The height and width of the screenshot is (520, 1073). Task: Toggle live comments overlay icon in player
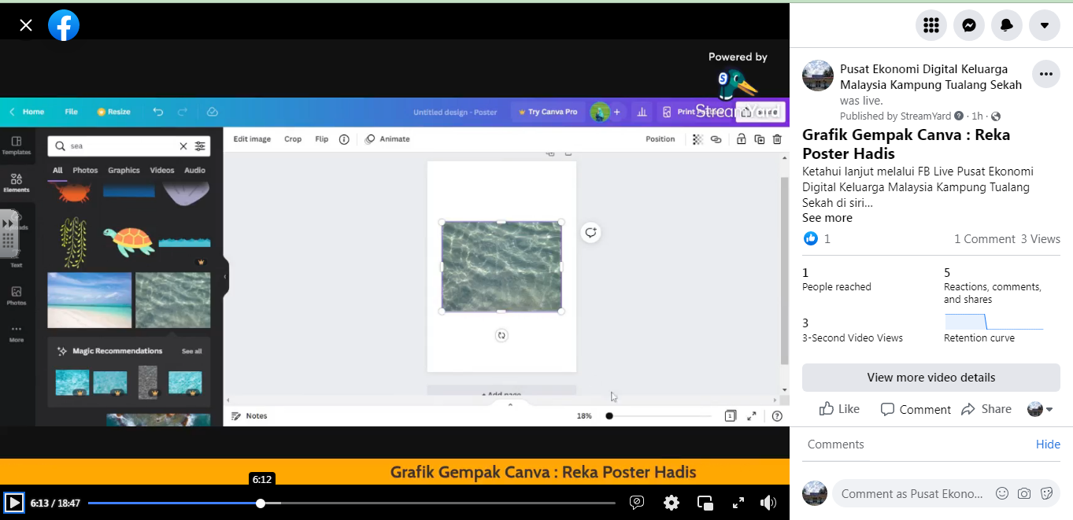[x=638, y=503]
